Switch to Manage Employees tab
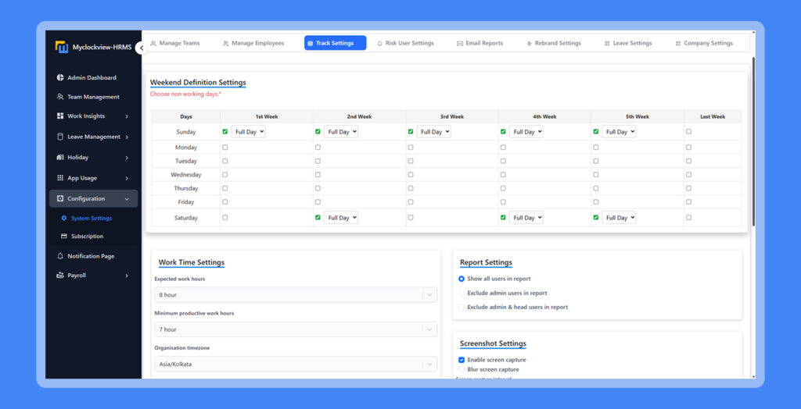 click(253, 44)
